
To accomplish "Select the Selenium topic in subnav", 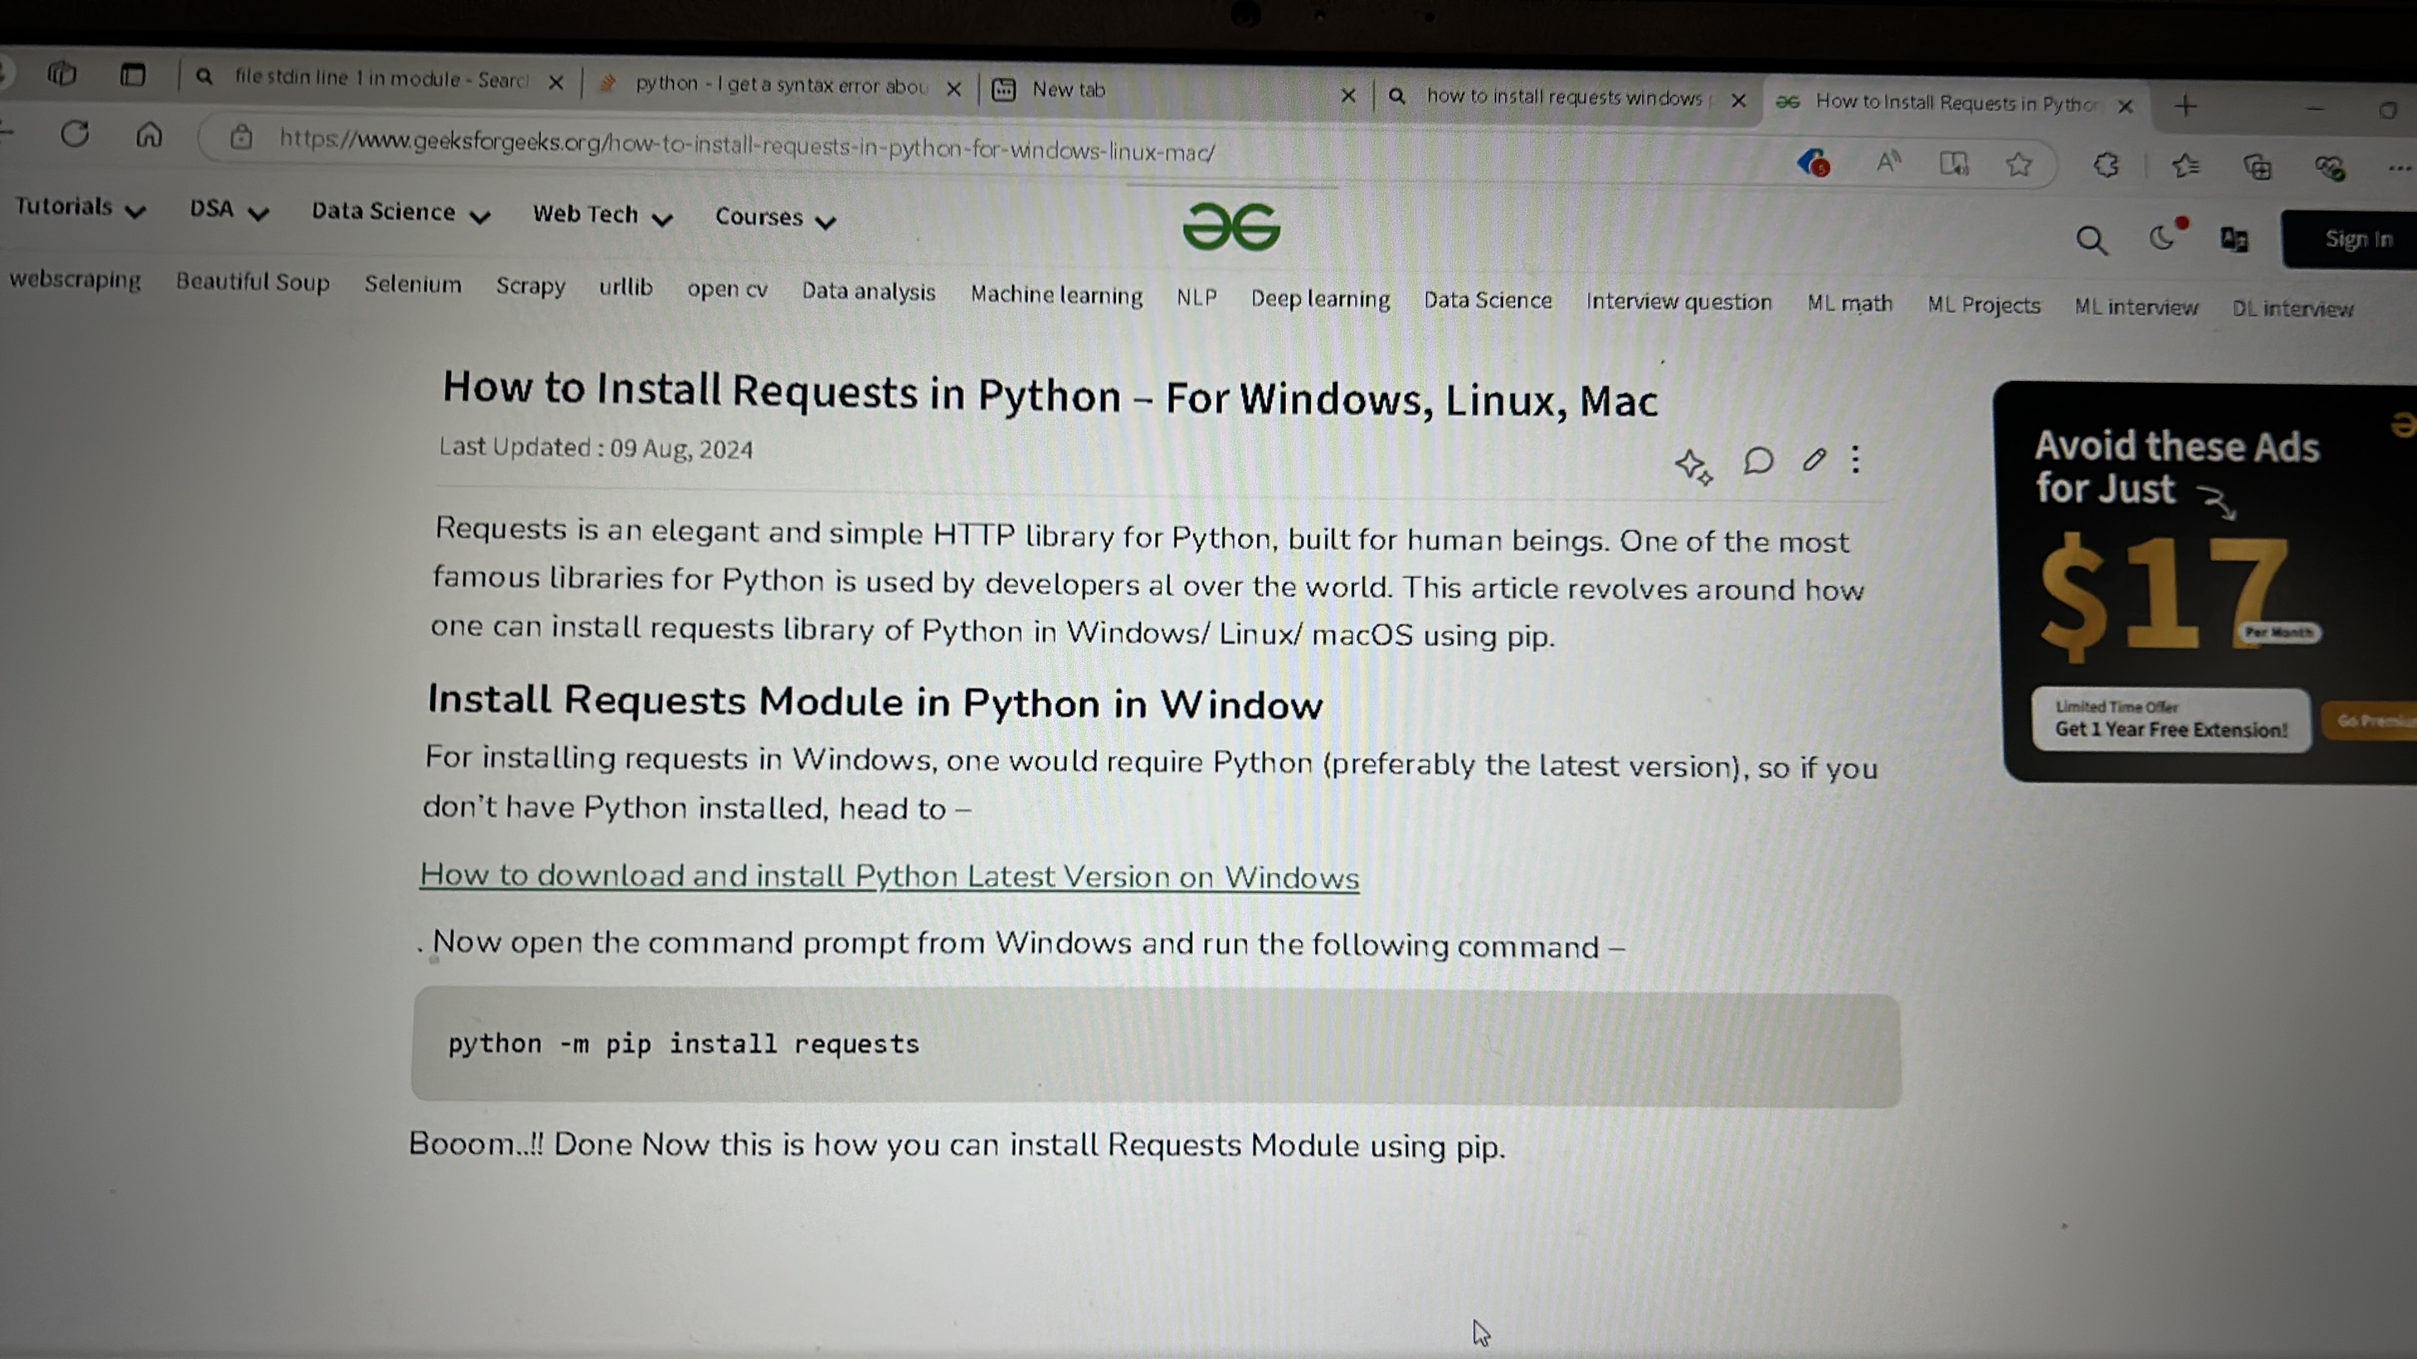I will (x=413, y=284).
